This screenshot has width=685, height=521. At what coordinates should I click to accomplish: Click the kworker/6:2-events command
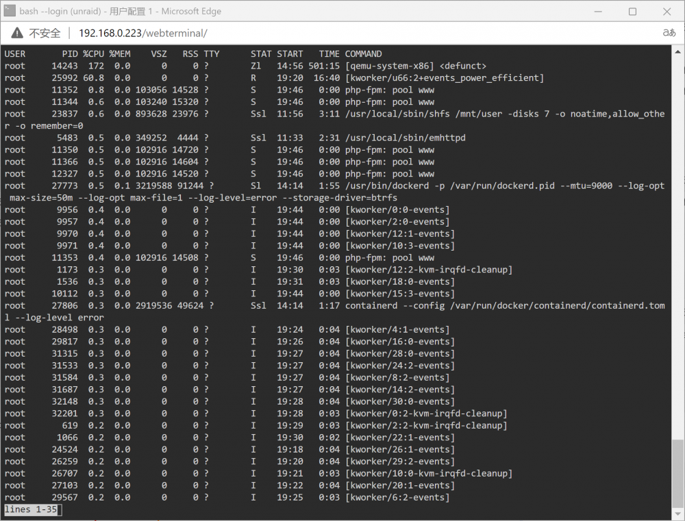pyautogui.click(x=397, y=498)
